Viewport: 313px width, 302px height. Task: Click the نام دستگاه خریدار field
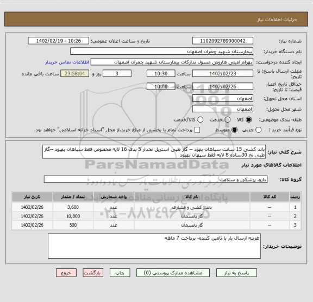tap(162, 52)
